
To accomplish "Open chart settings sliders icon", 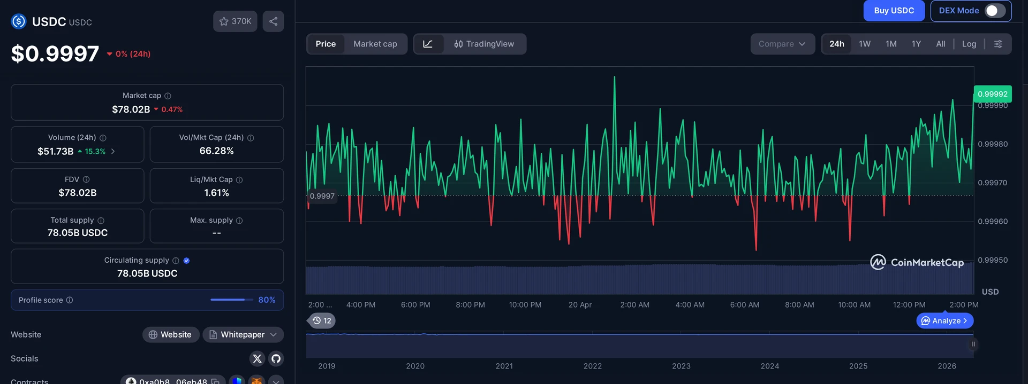I will (x=998, y=44).
